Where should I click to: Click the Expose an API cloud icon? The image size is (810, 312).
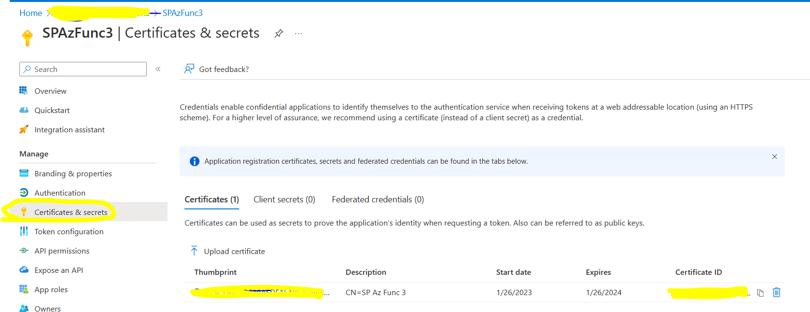pyautogui.click(x=24, y=269)
